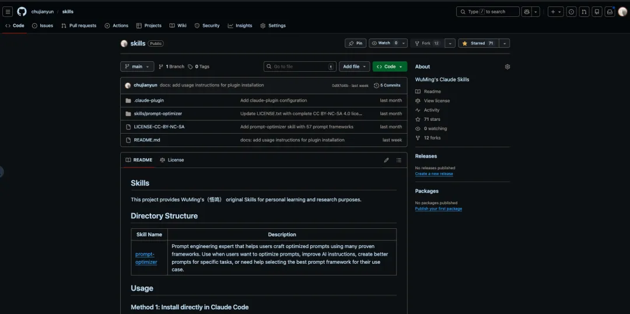Click Publish your first package link
Image resolution: width=630 pixels, height=314 pixels.
click(438, 209)
